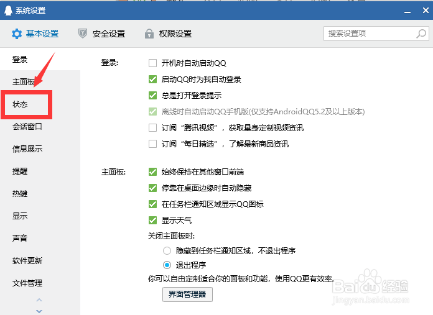The height and width of the screenshot is (315, 433).
Task: Toggle 在任务栏通知区域显示QQ图标
Action: 152,204
